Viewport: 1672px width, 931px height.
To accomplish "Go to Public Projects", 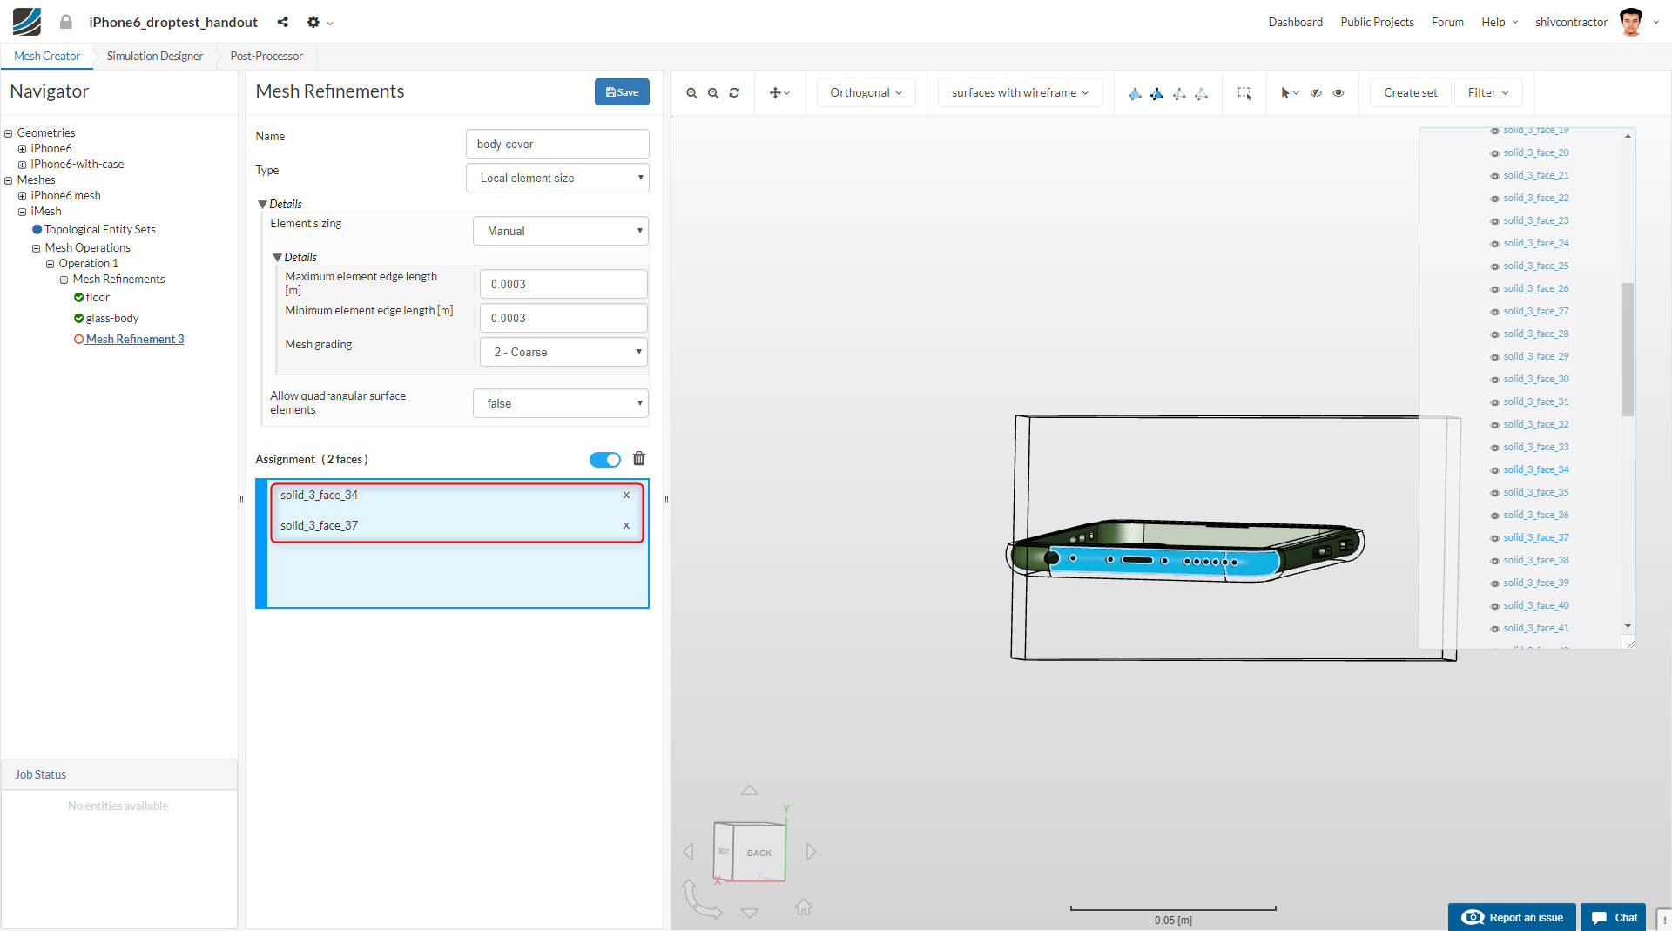I will click(1377, 22).
